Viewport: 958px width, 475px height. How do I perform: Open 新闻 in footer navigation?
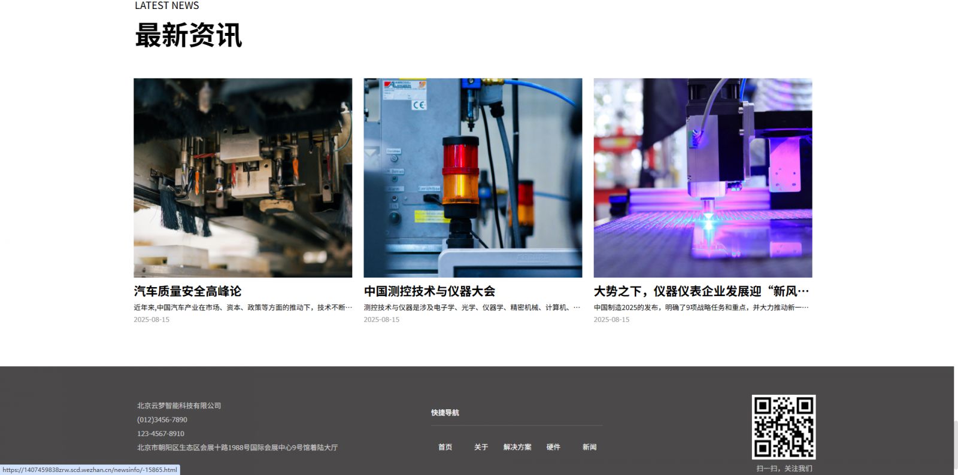(x=589, y=447)
